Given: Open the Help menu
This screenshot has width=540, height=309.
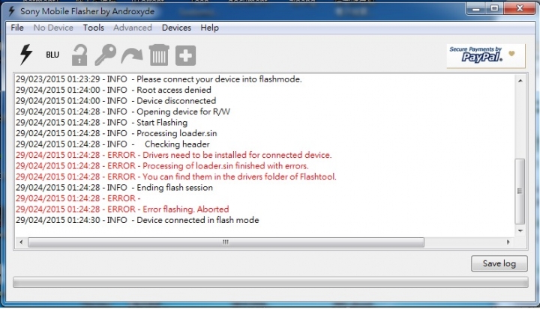Looking at the screenshot, I should (209, 28).
